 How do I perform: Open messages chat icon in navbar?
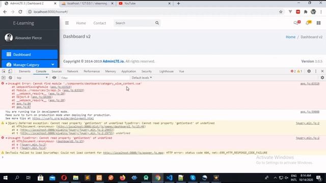coord(296,23)
